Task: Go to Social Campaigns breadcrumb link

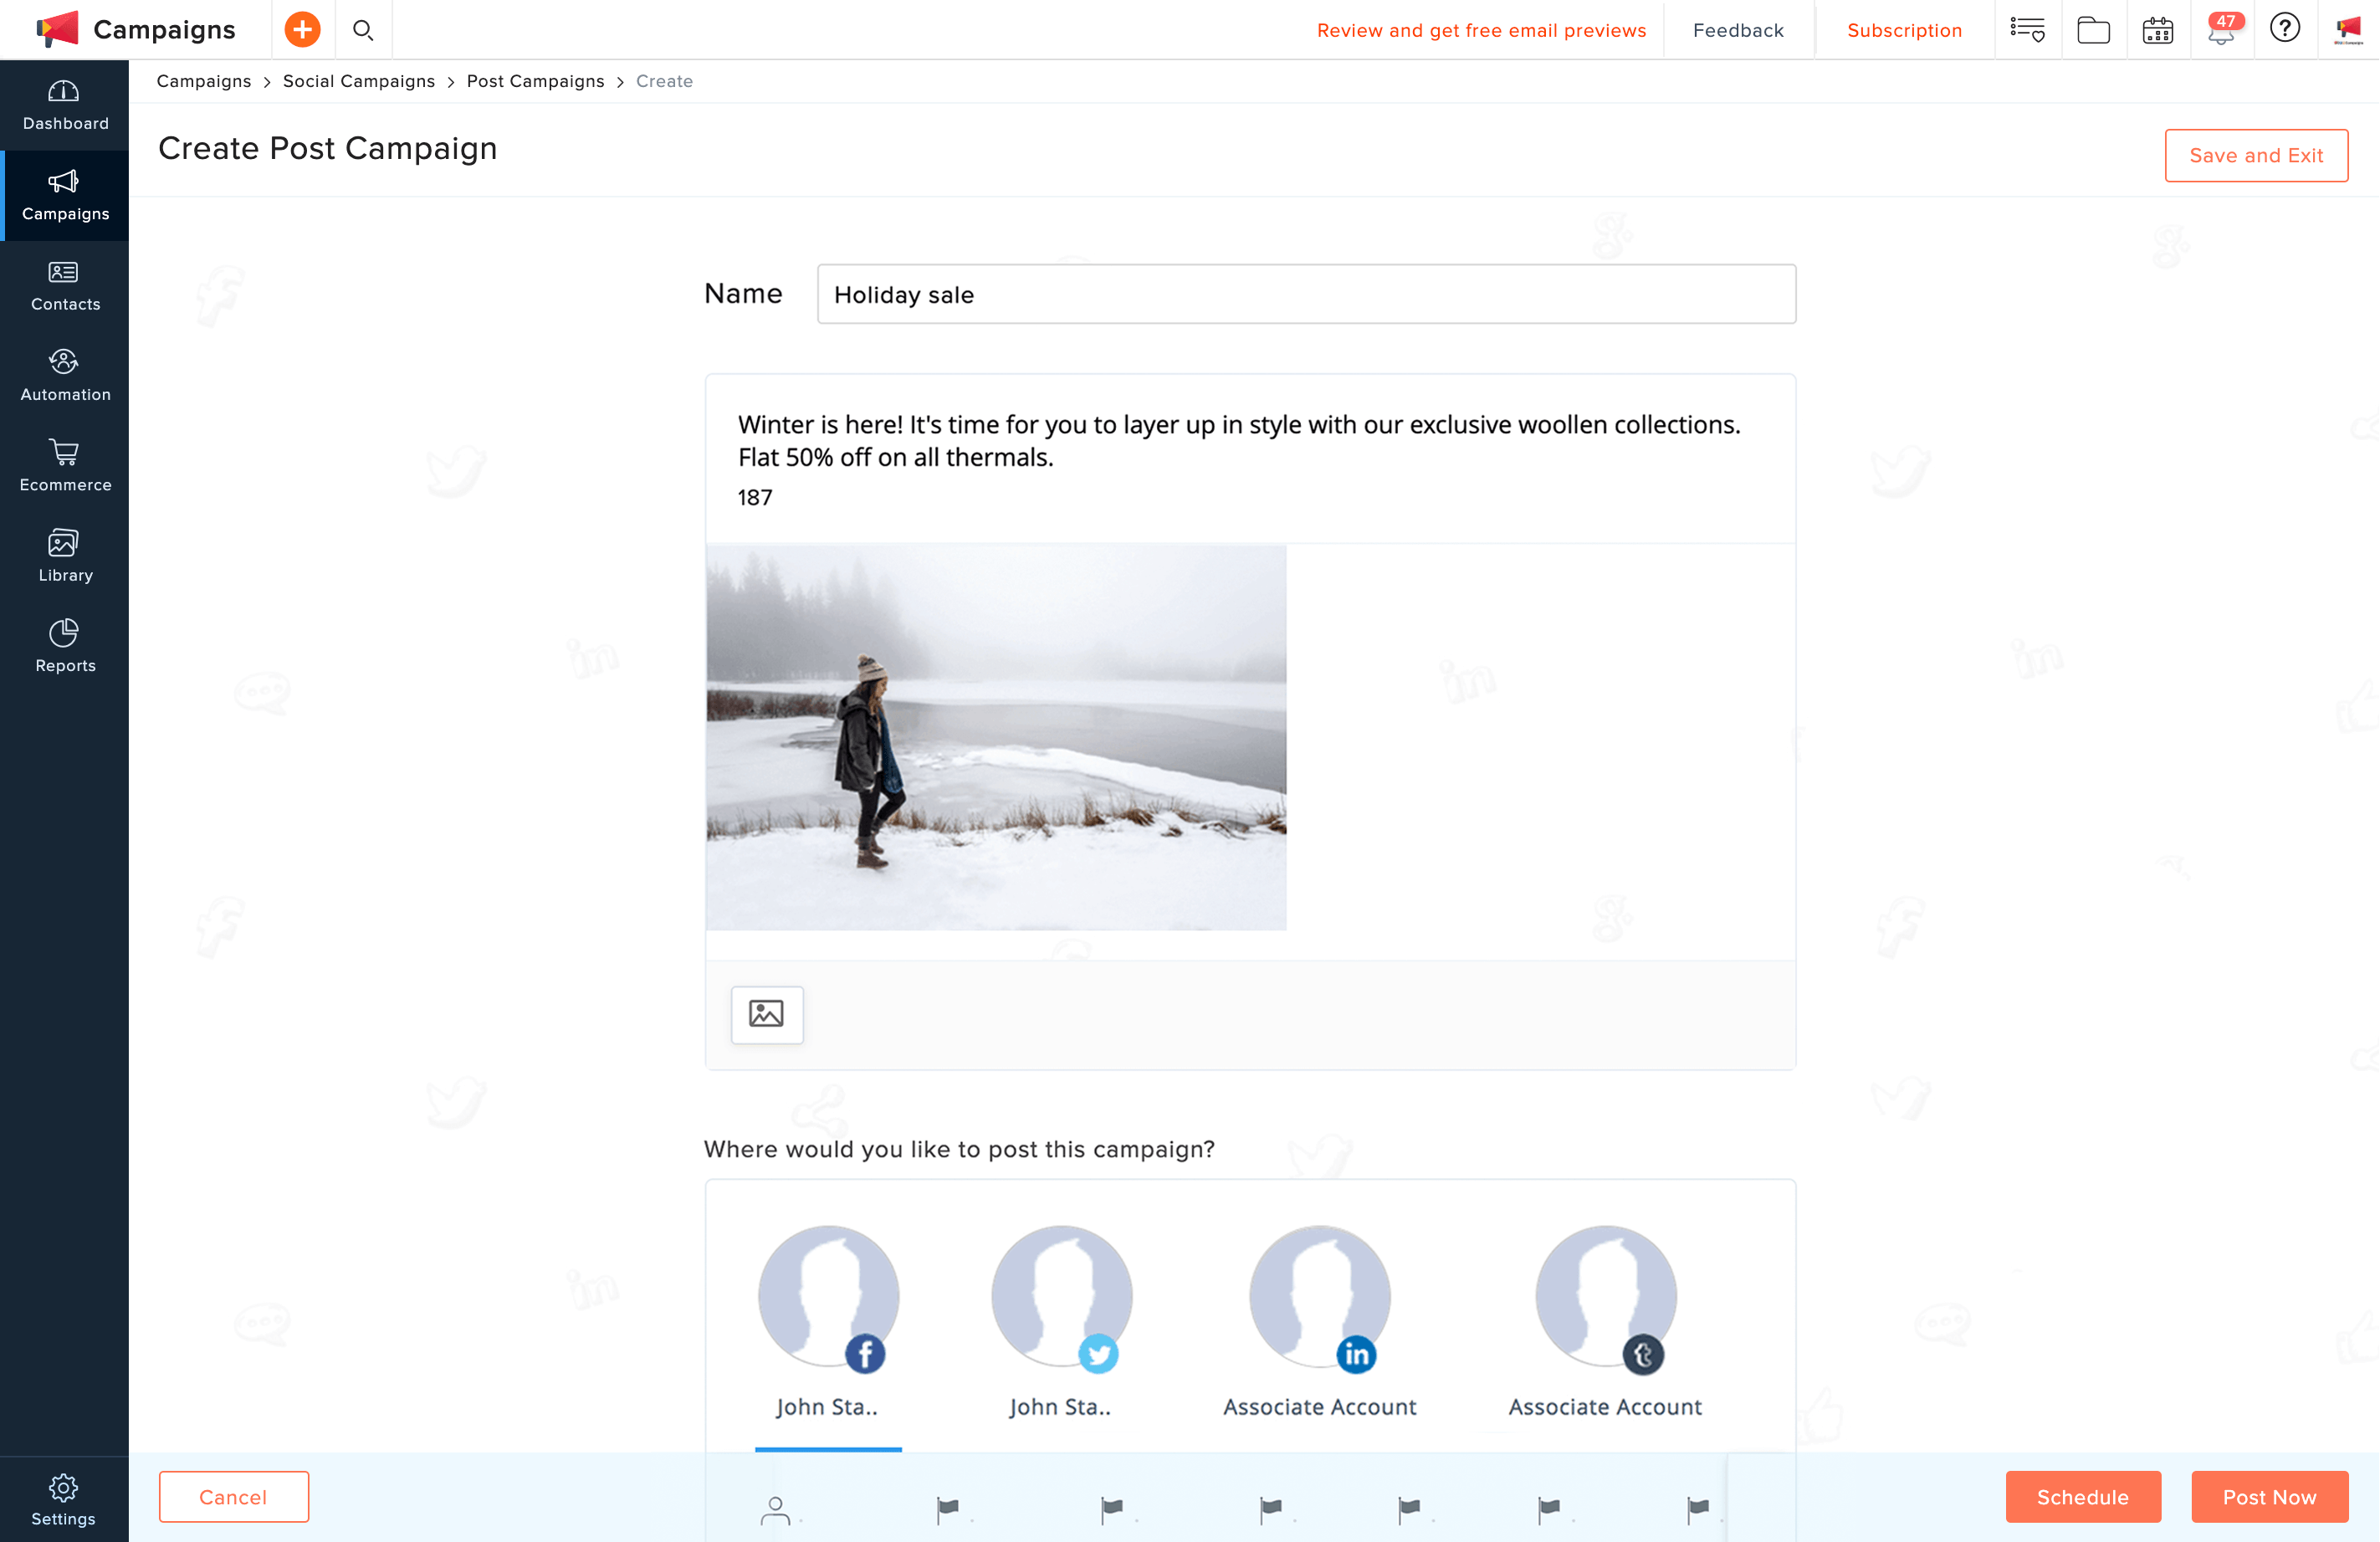Action: tap(359, 81)
